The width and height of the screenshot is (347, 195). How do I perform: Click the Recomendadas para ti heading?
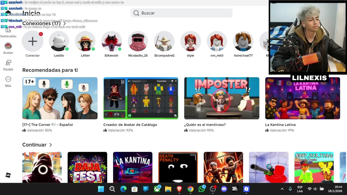click(x=50, y=70)
